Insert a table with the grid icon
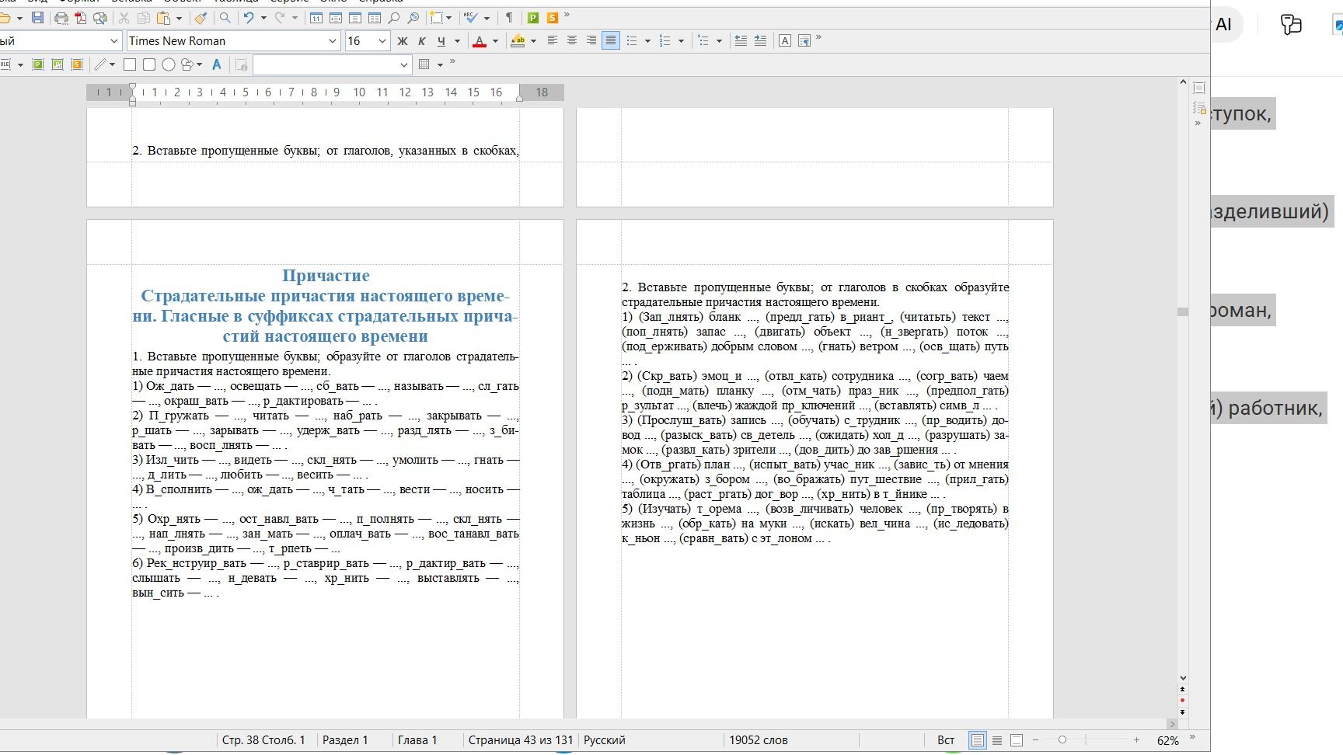The height and width of the screenshot is (755, 1343). 424,64
